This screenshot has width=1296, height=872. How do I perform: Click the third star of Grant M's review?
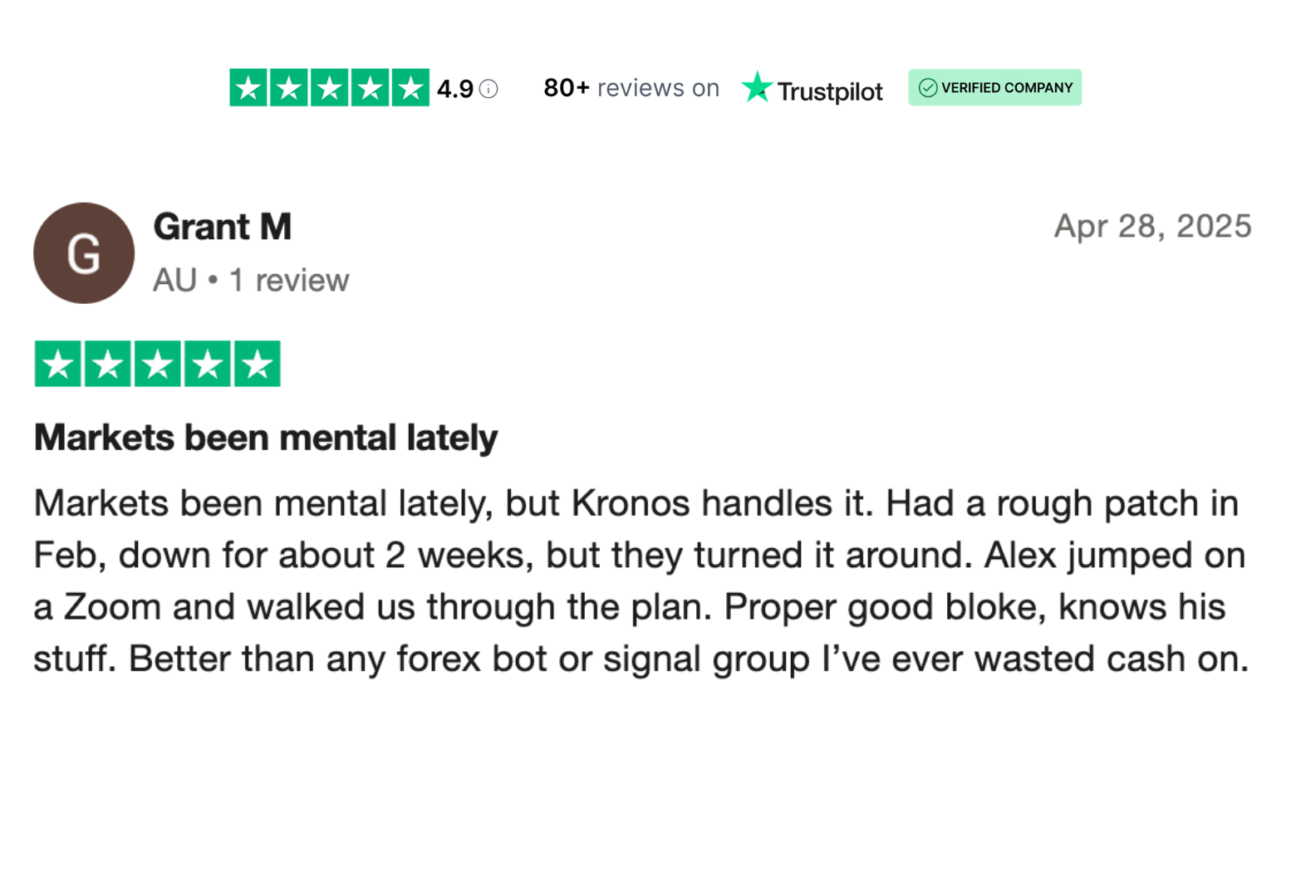tap(158, 364)
